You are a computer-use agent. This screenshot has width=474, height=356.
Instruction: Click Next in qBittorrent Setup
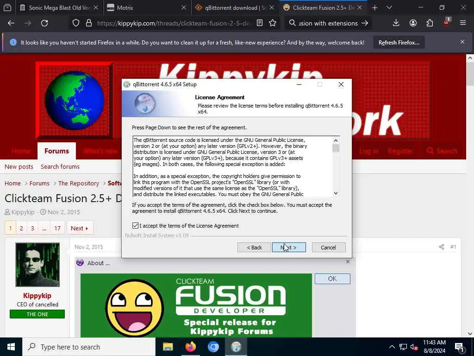[289, 248]
